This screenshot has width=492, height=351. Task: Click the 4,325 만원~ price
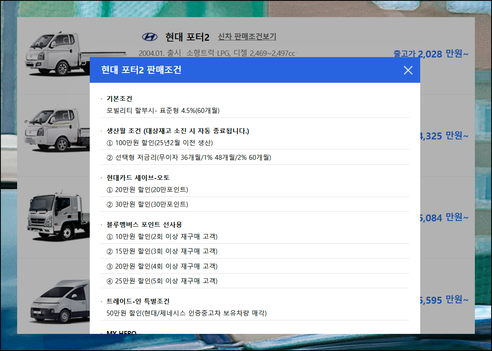tap(444, 136)
